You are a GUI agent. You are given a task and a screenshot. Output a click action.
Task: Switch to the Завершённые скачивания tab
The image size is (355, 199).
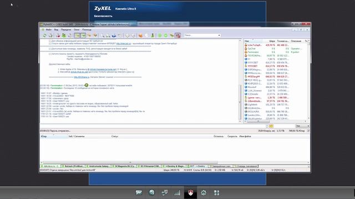(220, 166)
